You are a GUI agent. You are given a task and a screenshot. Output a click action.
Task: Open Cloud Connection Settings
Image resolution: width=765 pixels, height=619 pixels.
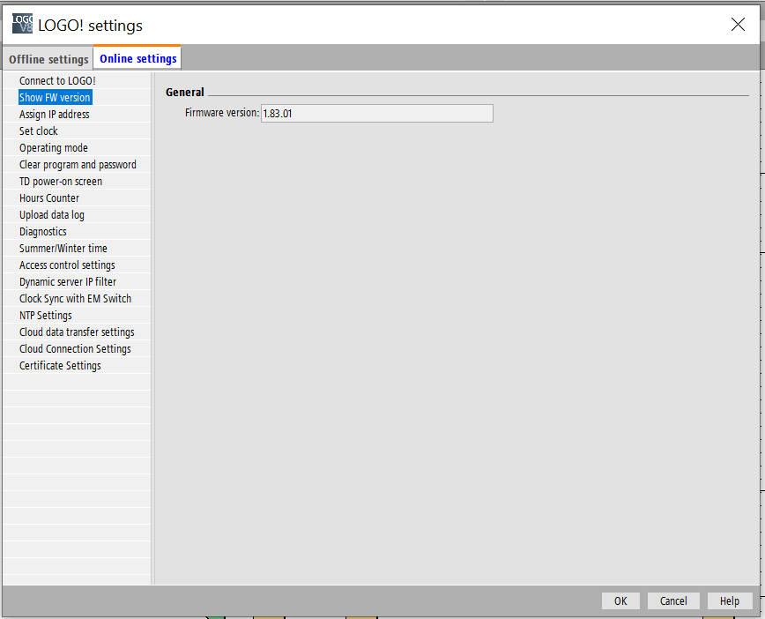[x=77, y=348]
